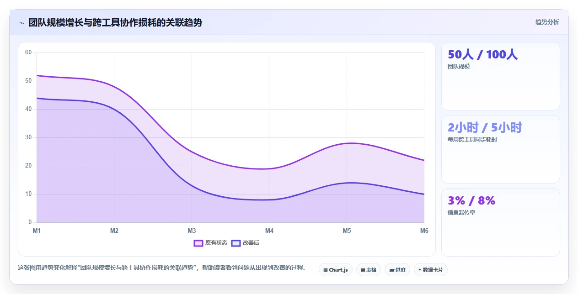Click the 改善后 legend label

tap(251, 243)
